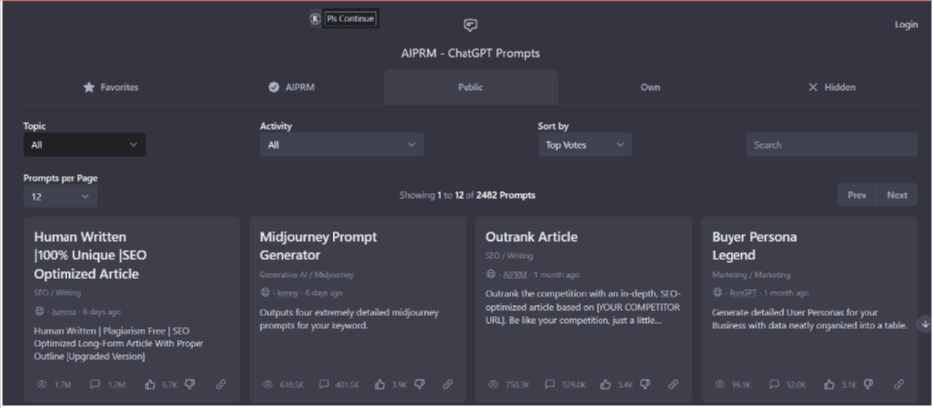Screen dimensions: 933x408
Task: Open the Sort by Top Votes dropdown
Action: pyautogui.click(x=585, y=145)
